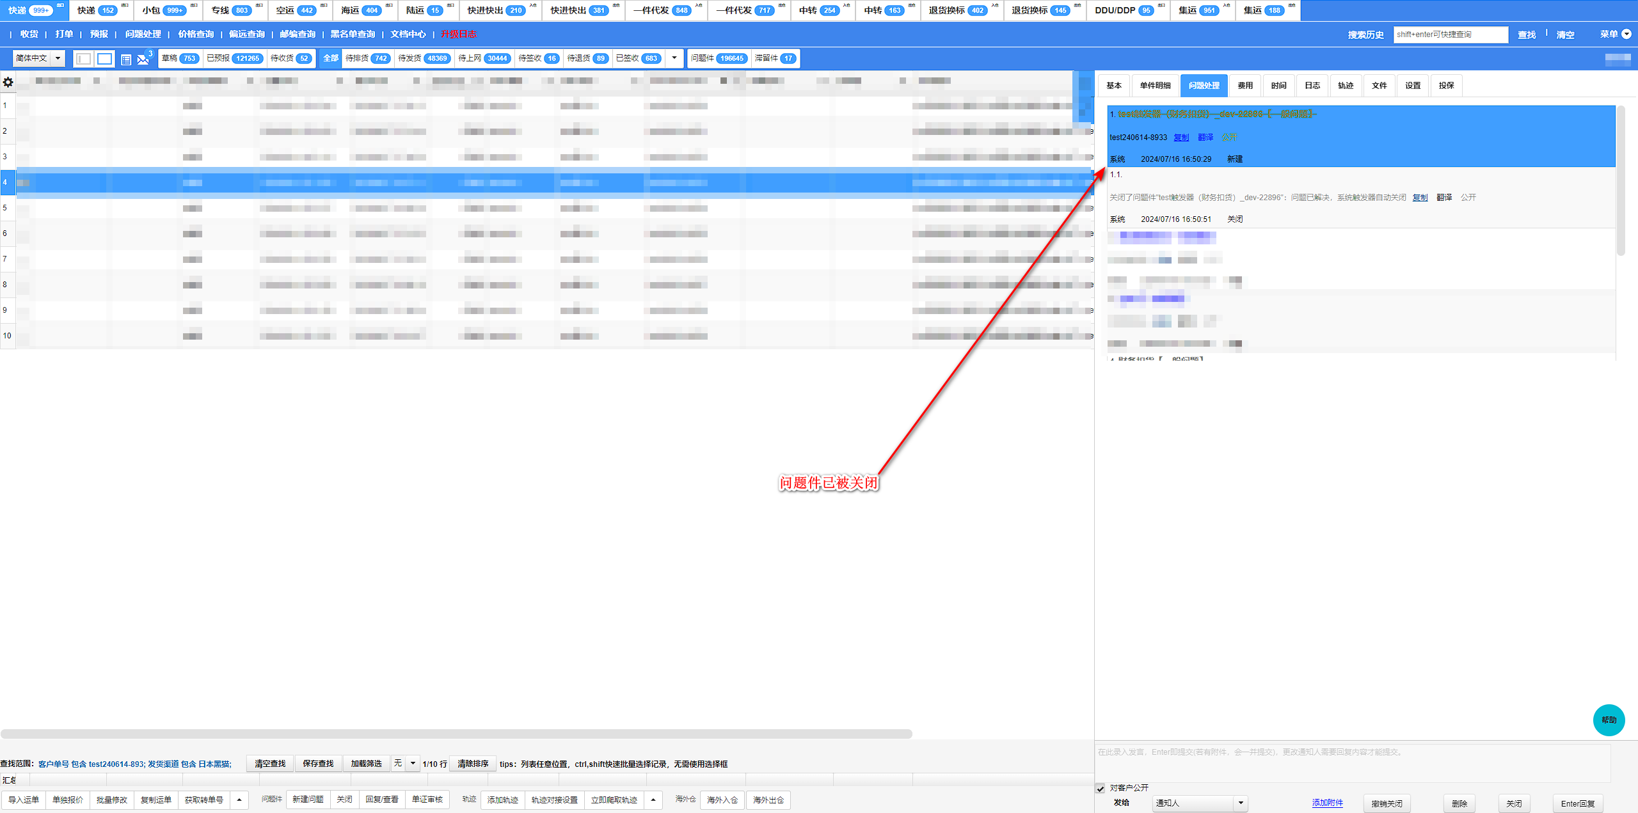Open the 简体中文 language dropdown

pos(39,58)
